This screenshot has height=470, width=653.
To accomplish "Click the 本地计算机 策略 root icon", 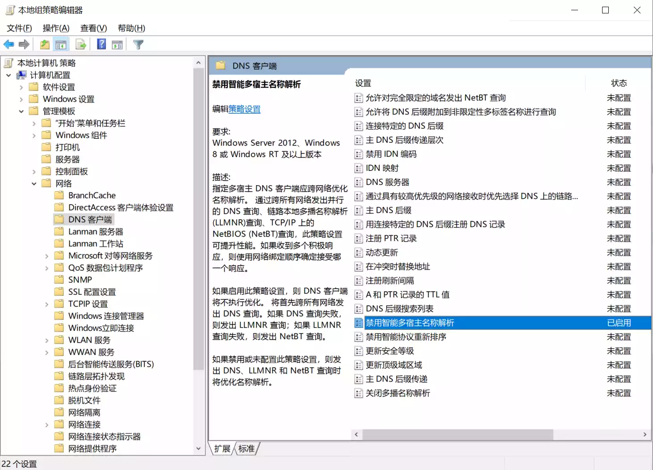I will point(8,63).
